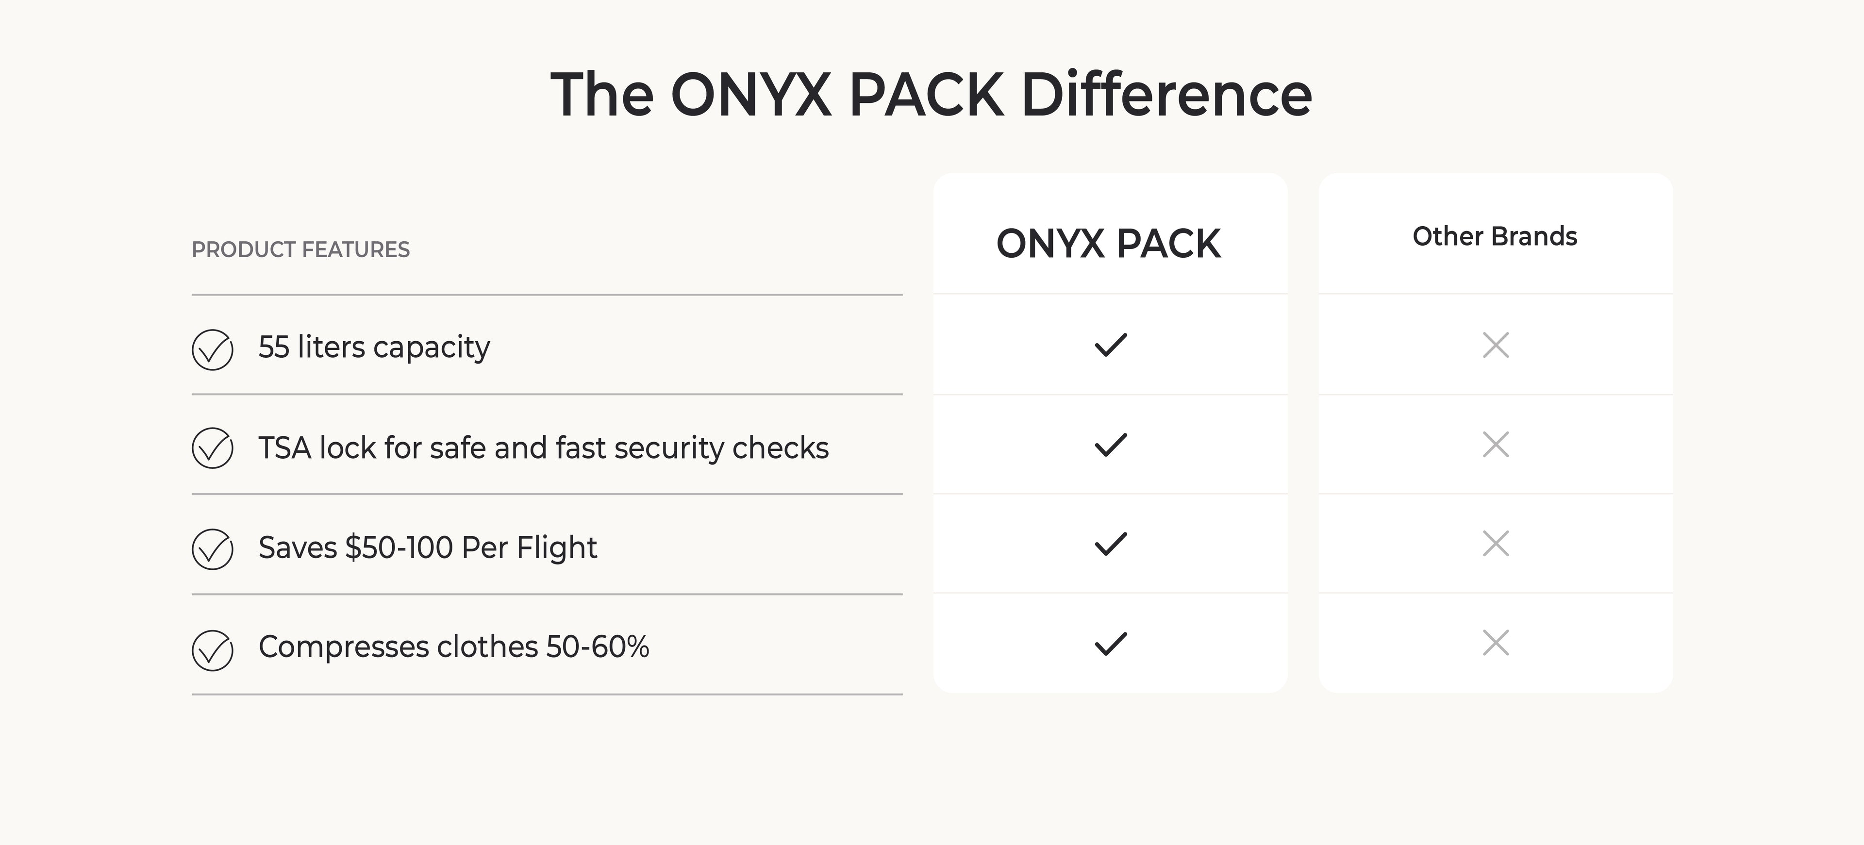Click Other Brands X for Compresses clothes row
Screen dimensions: 1864x845
[x=1496, y=643]
